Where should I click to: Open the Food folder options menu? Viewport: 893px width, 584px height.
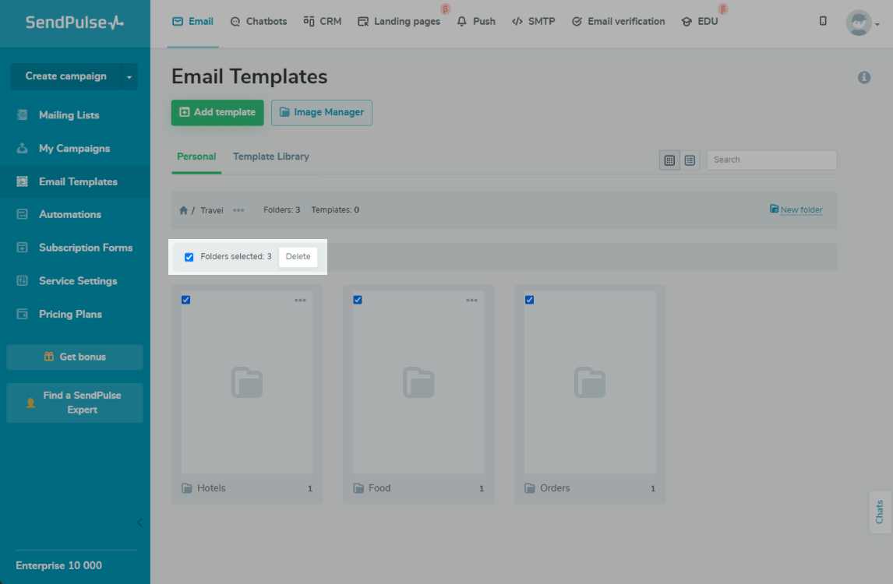tap(471, 300)
